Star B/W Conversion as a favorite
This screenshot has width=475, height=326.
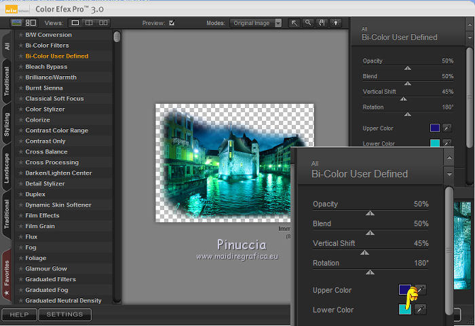21,35
